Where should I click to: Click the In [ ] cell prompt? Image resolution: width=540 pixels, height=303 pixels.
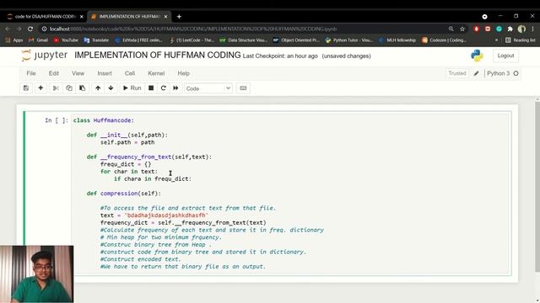click(57, 120)
